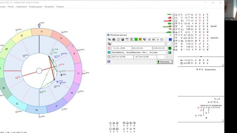This screenshot has width=237, height=133.
Task: Select the large circle chart option
Action: pyautogui.click(x=161, y=40)
